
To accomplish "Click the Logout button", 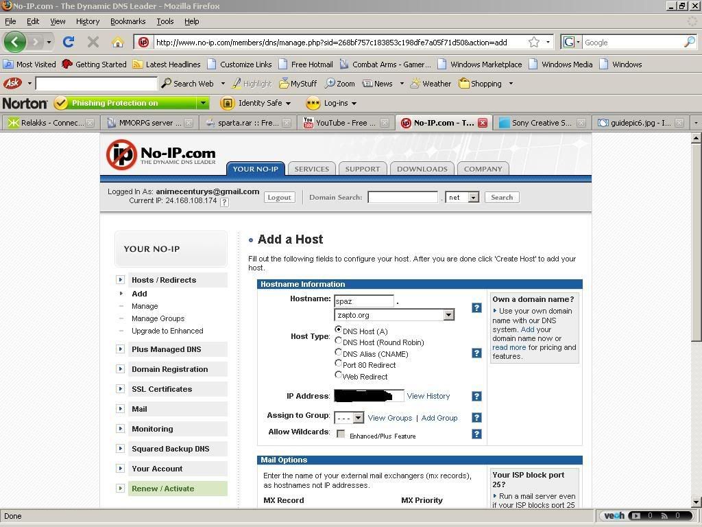I will (x=280, y=197).
